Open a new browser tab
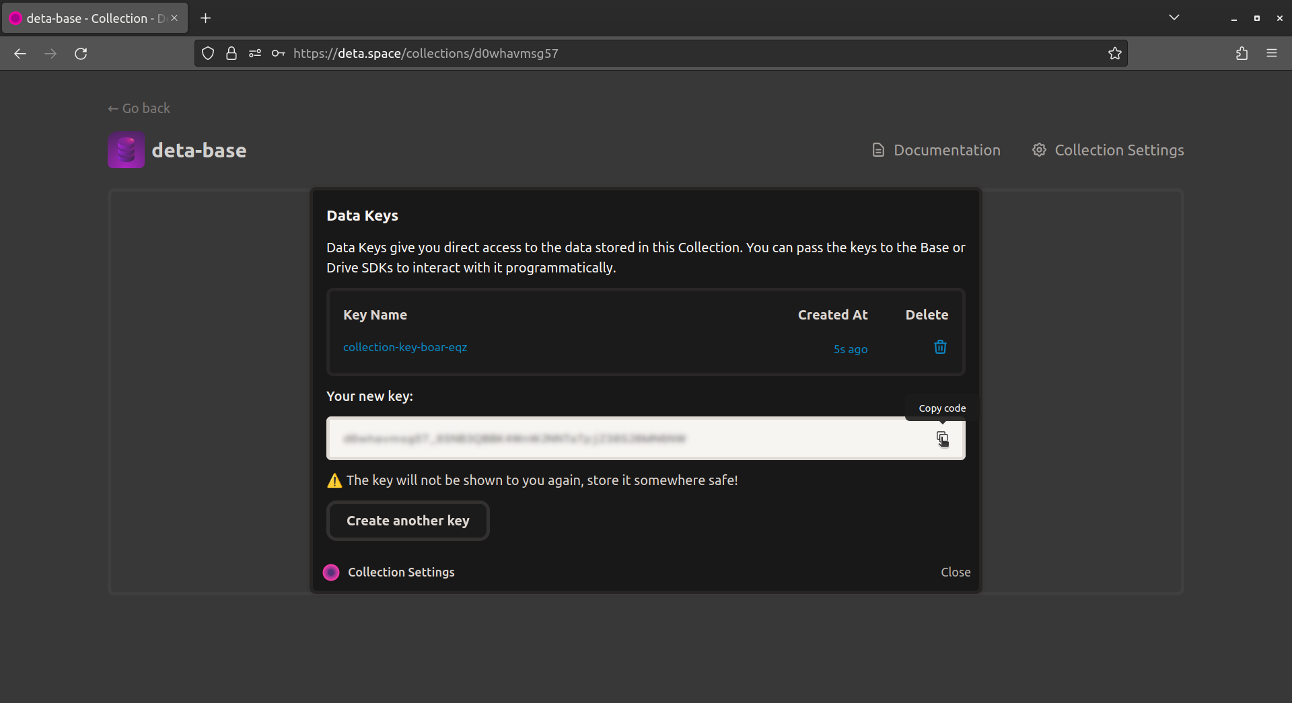Image resolution: width=1292 pixels, height=703 pixels. 206,18
